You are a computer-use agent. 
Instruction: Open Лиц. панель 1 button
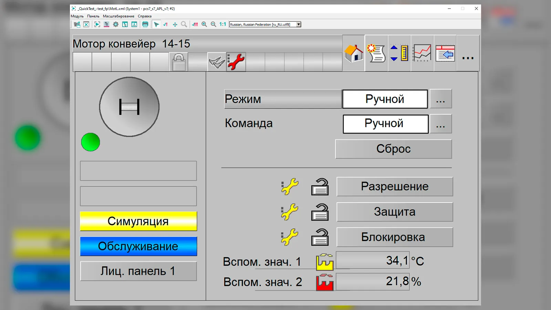(138, 271)
